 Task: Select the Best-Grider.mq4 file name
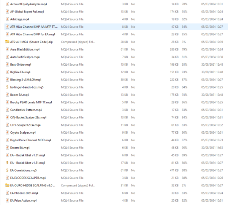[x=21, y=65]
